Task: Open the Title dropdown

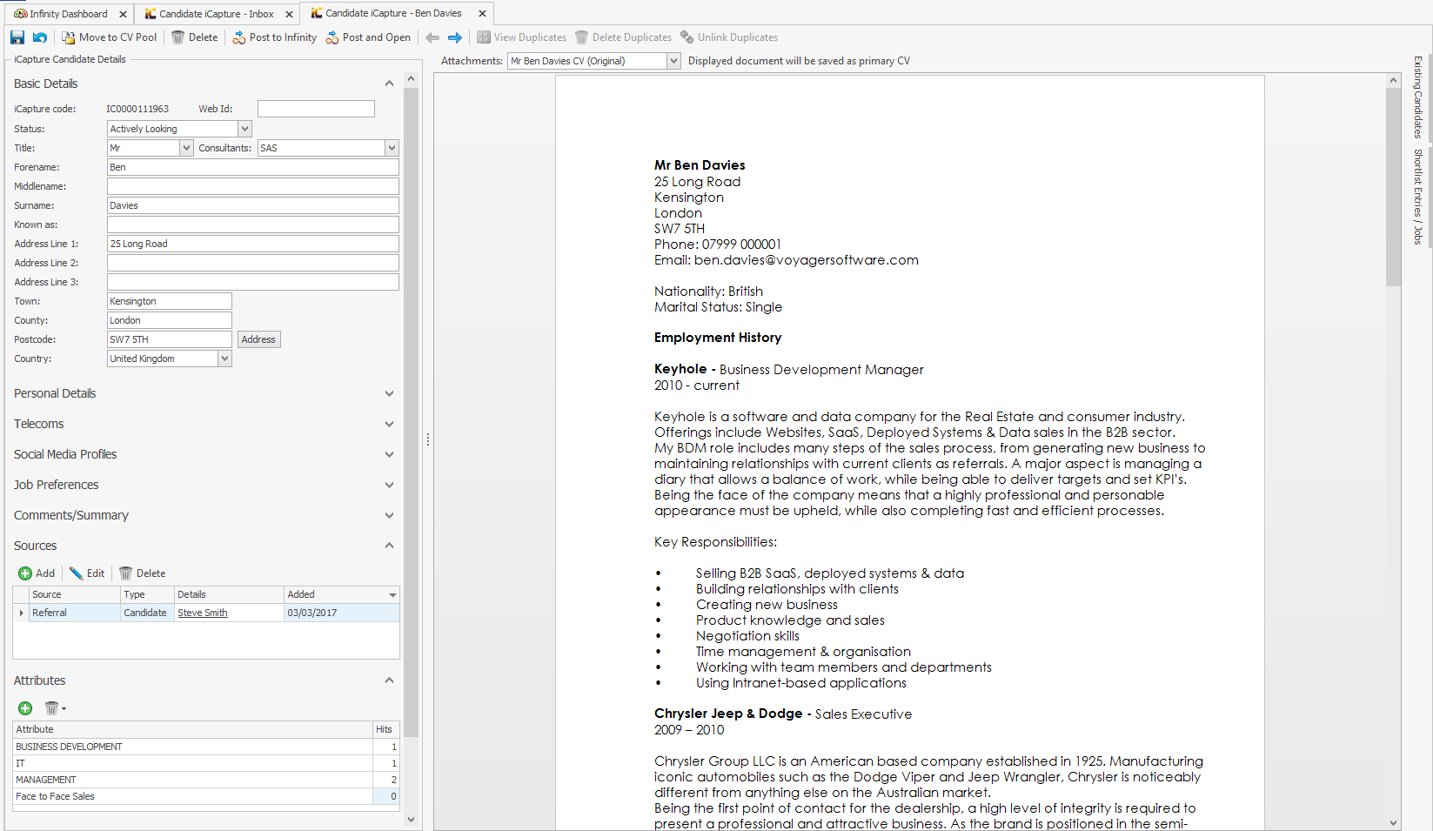Action: tap(186, 148)
